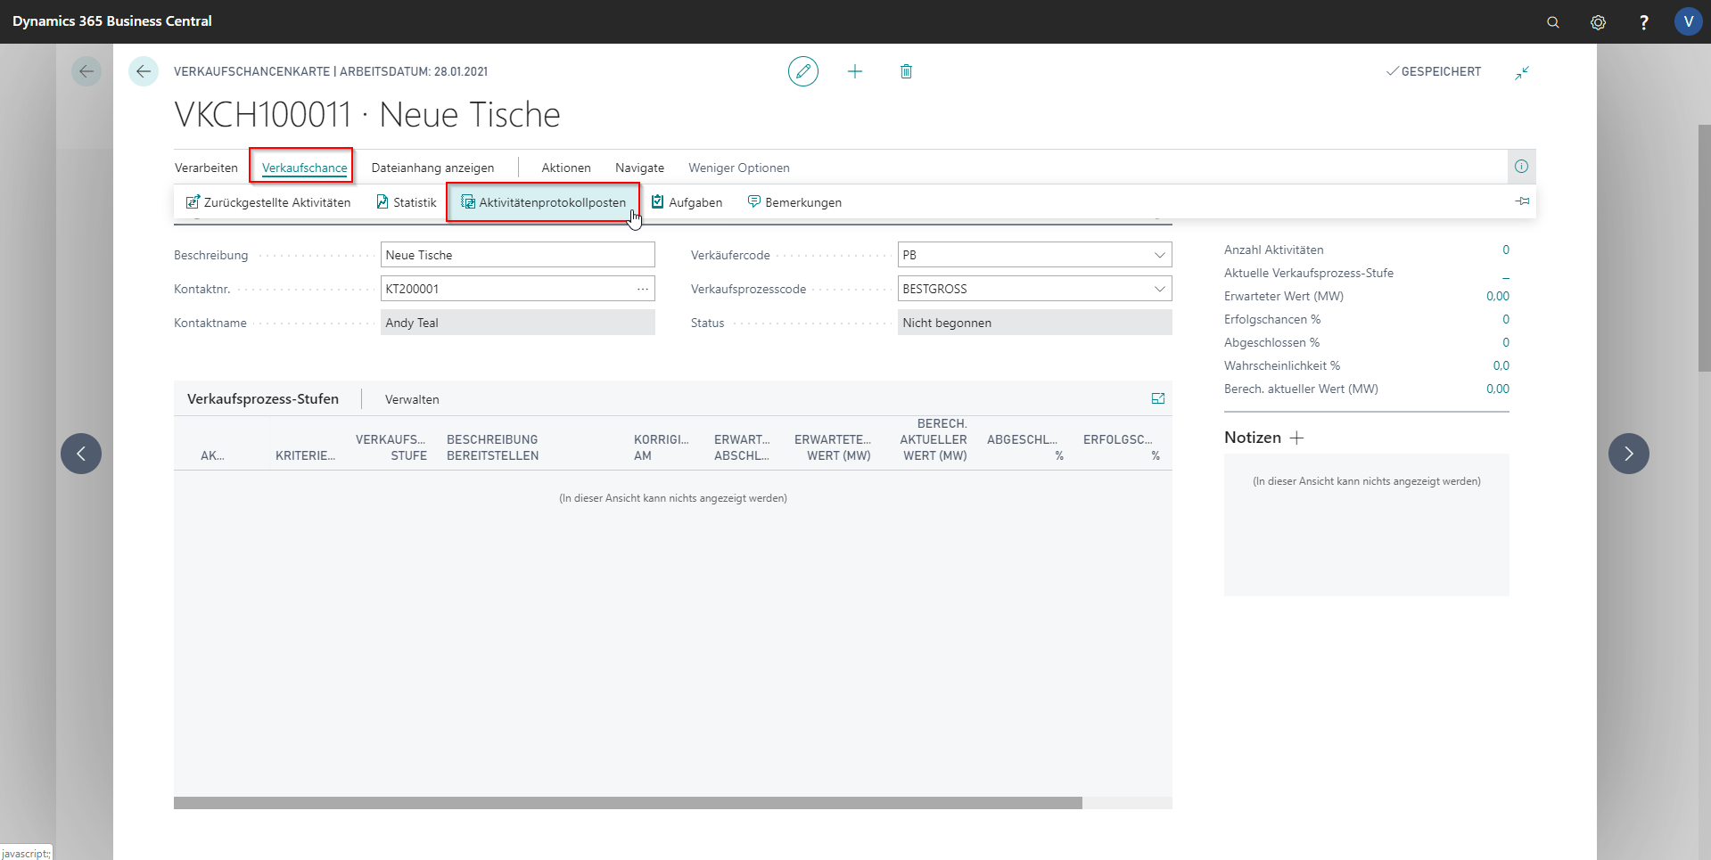
Task: Expand the Verkaufsprozess-Stufen part to full view
Action: 1158,398
